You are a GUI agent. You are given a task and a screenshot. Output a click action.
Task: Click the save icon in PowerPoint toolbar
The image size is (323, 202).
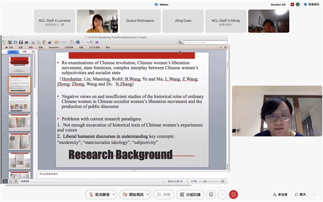click(x=21, y=42)
